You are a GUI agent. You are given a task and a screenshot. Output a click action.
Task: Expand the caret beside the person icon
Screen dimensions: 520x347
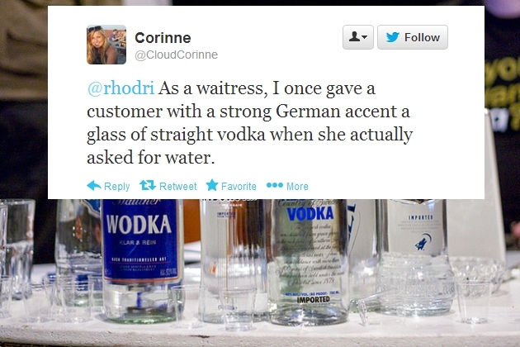click(x=365, y=37)
